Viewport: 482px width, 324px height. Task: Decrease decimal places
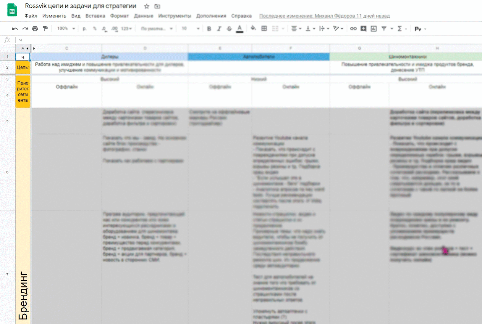click(104, 29)
